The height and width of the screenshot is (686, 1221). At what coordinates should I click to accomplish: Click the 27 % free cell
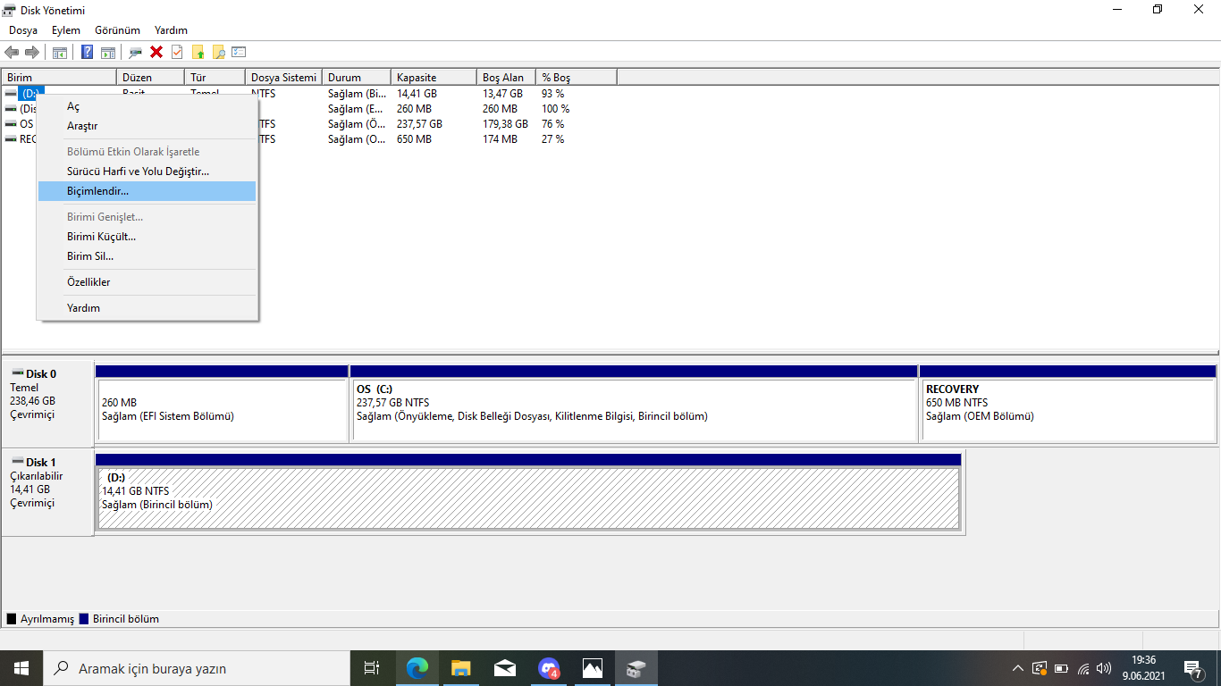(553, 139)
